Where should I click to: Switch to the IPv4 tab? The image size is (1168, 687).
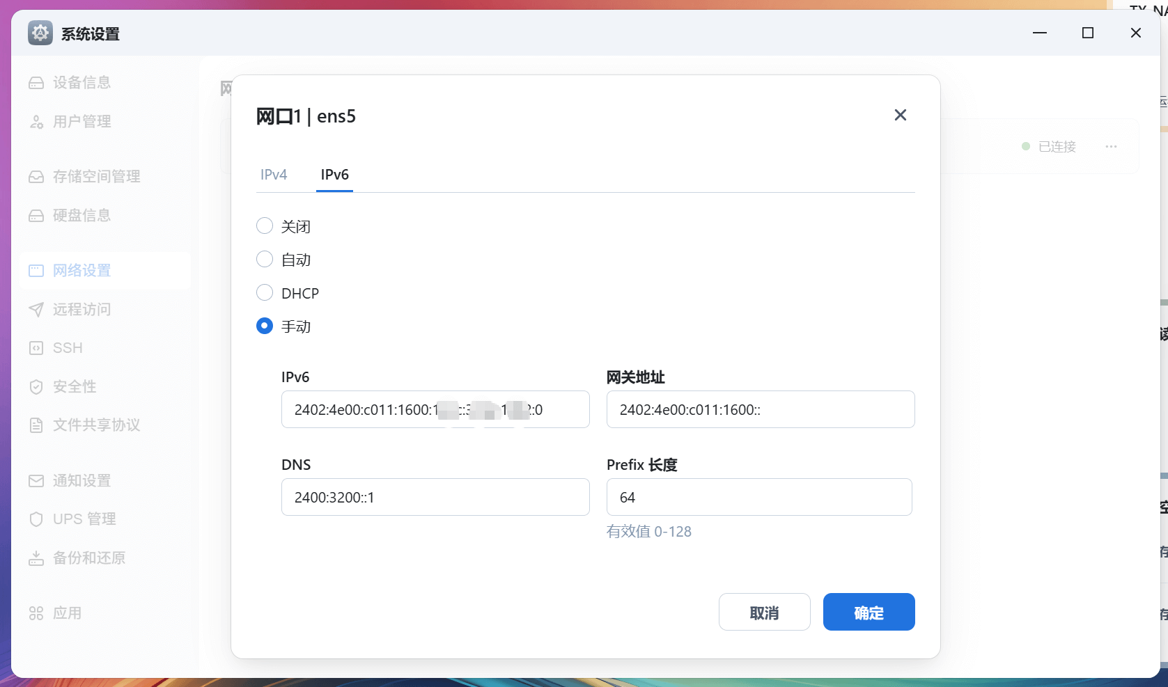(274, 175)
